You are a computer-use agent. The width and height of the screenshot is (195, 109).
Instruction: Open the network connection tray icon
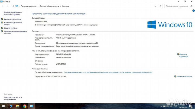(x=171, y=106)
